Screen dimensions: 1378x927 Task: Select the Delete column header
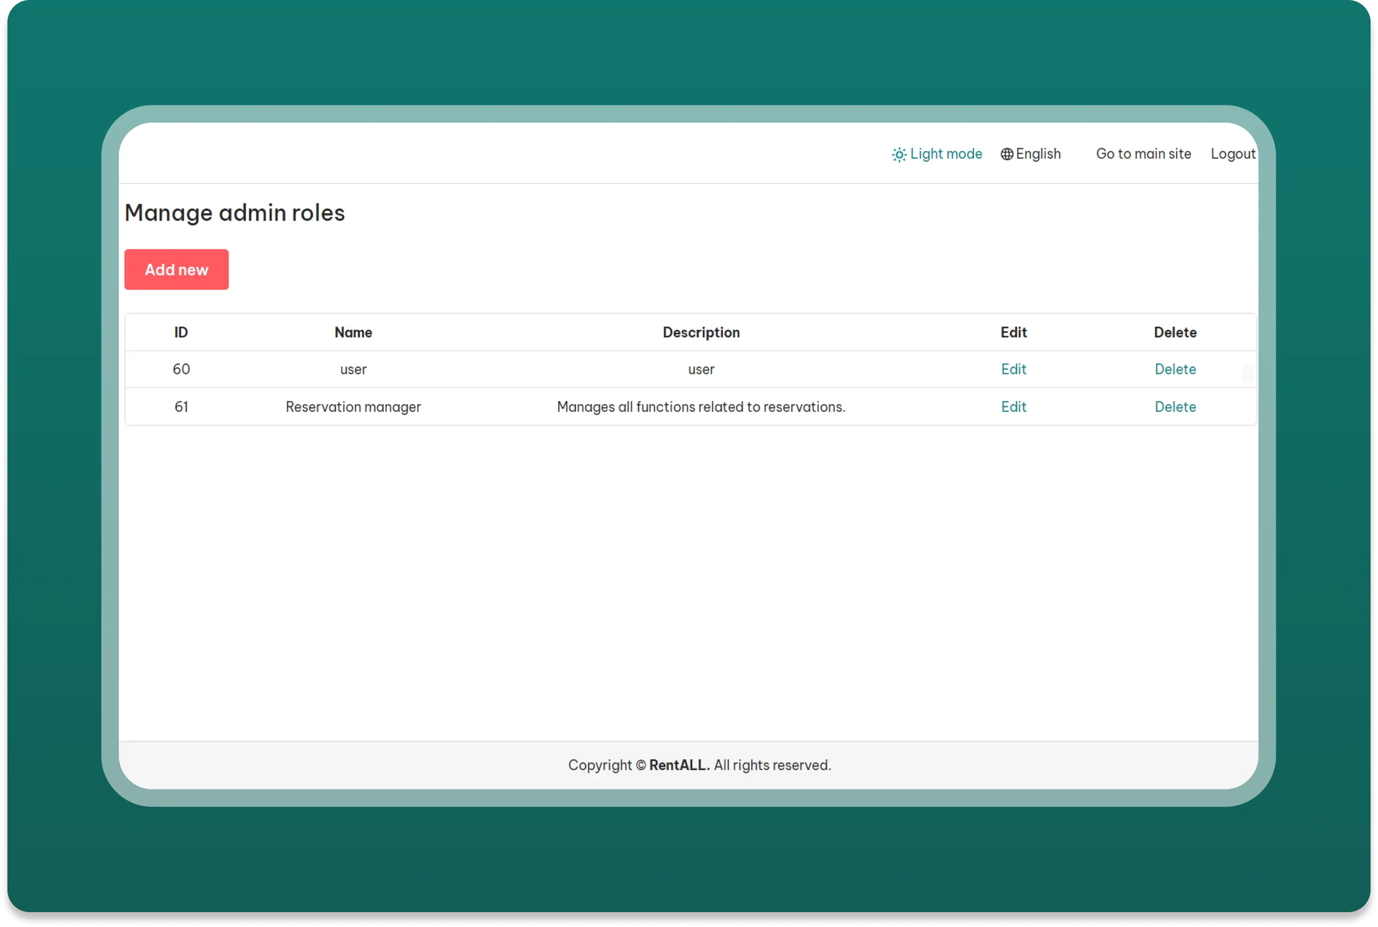(x=1175, y=332)
